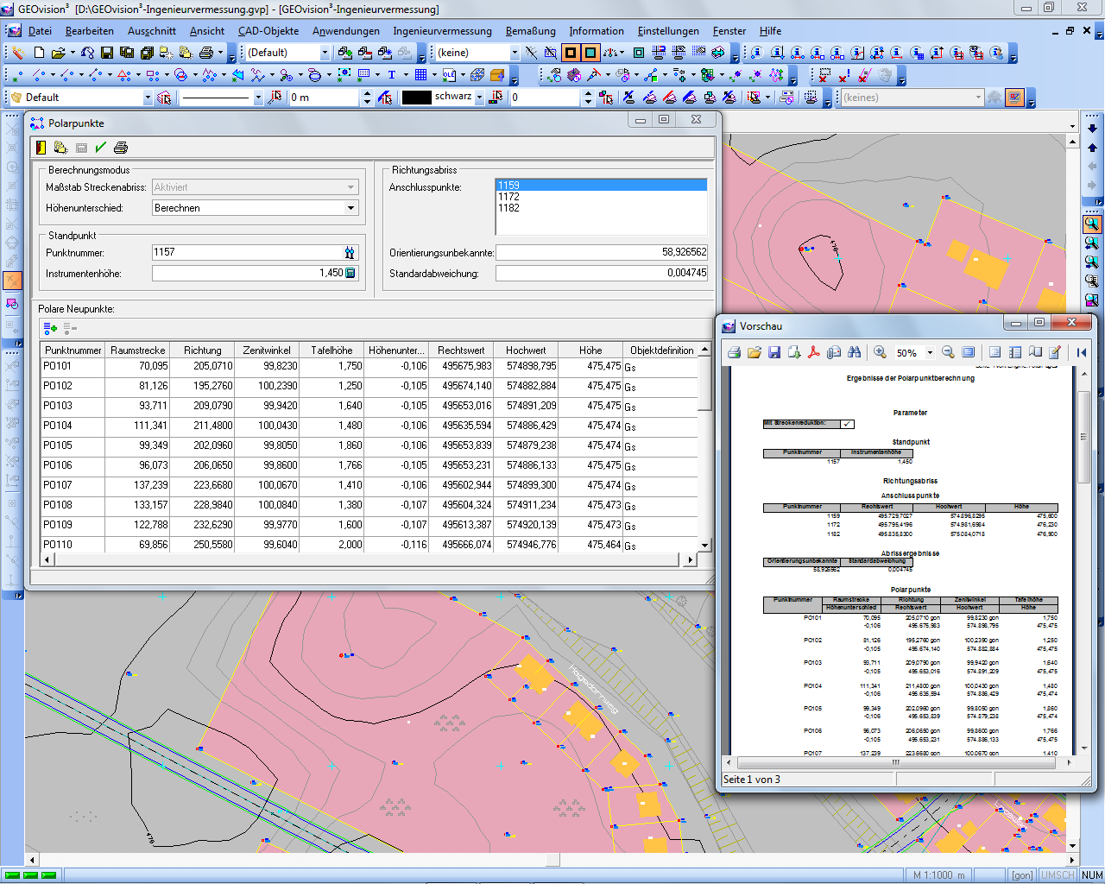The height and width of the screenshot is (884, 1105).
Task: Toggle the orange highlighted monitor button
Action: (x=1015, y=98)
